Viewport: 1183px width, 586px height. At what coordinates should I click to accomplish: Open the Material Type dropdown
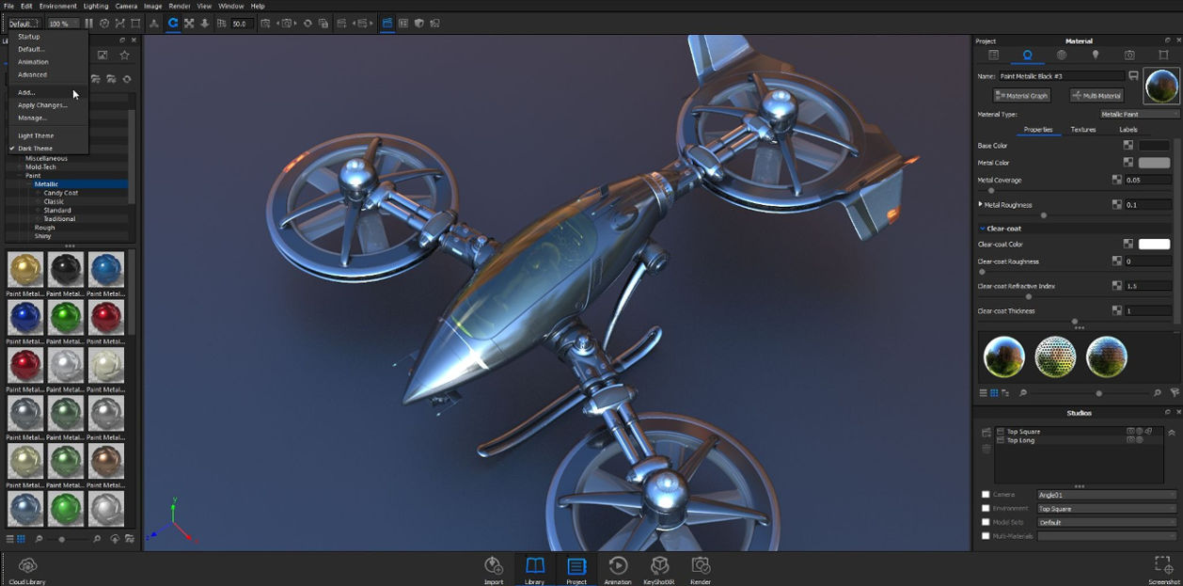(1139, 114)
